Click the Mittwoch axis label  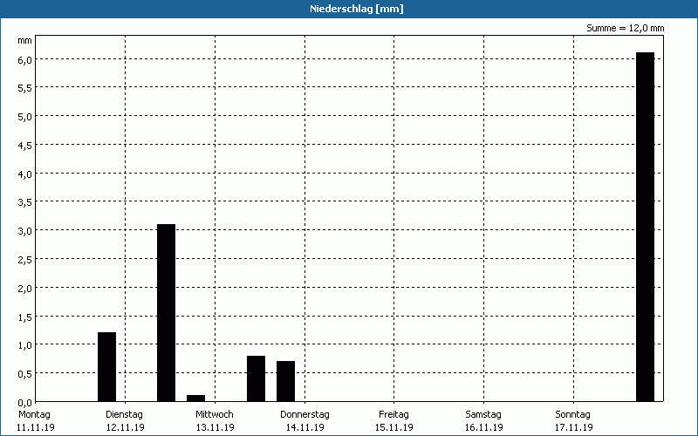[x=215, y=414]
